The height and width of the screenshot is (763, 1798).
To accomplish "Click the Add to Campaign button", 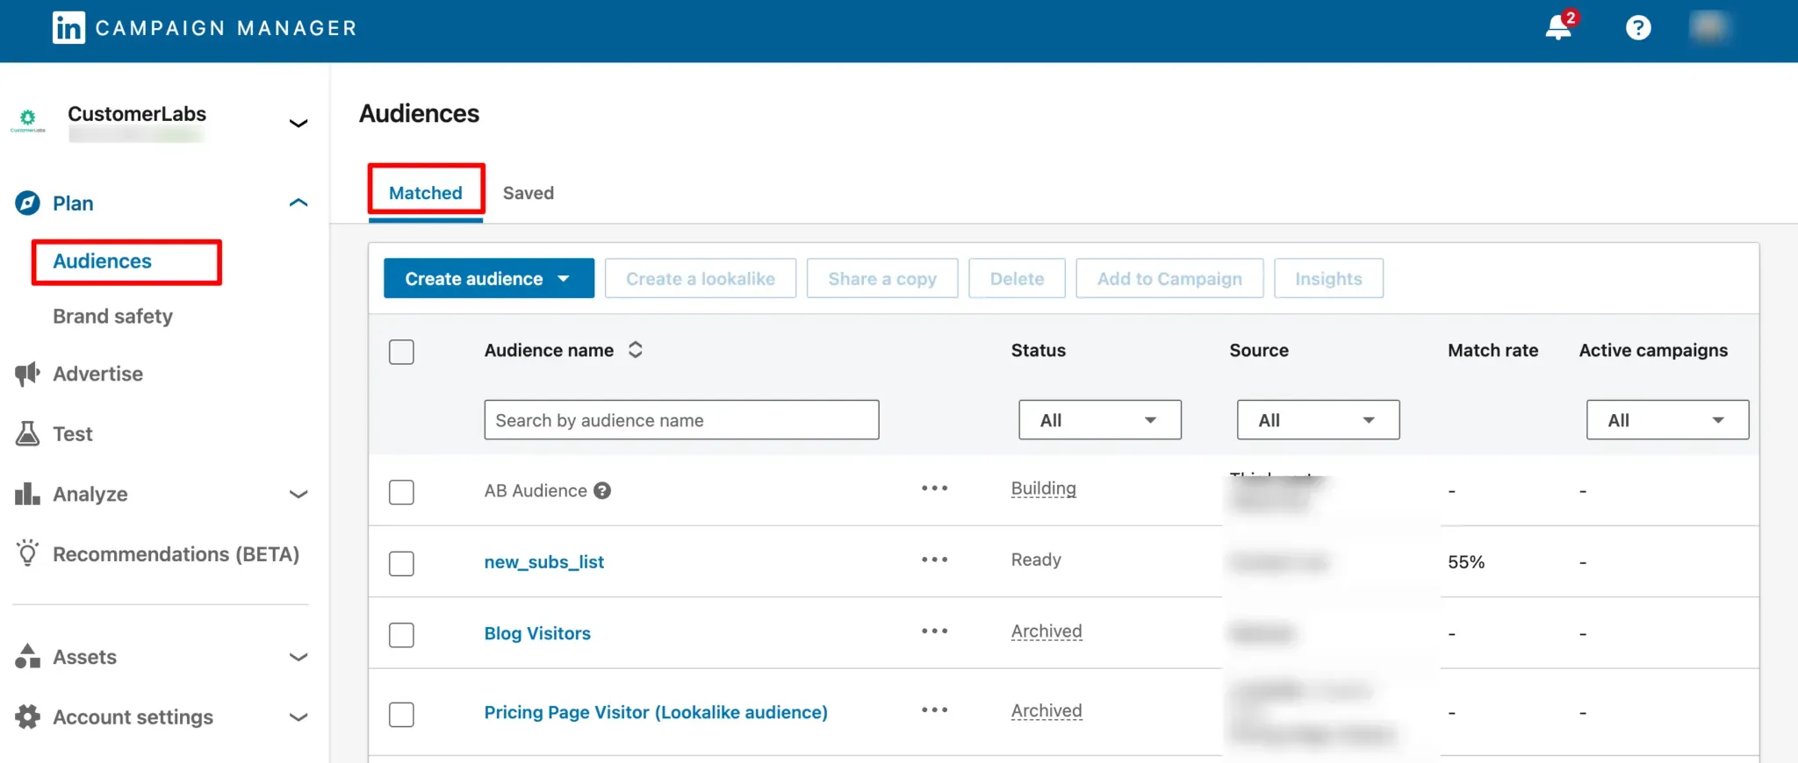I will tap(1169, 278).
